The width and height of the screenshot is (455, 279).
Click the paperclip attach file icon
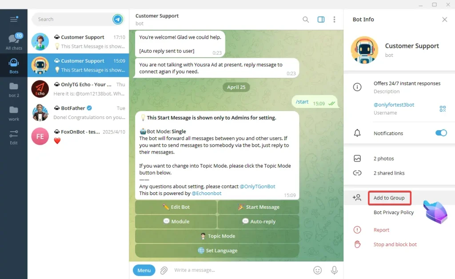click(164, 270)
